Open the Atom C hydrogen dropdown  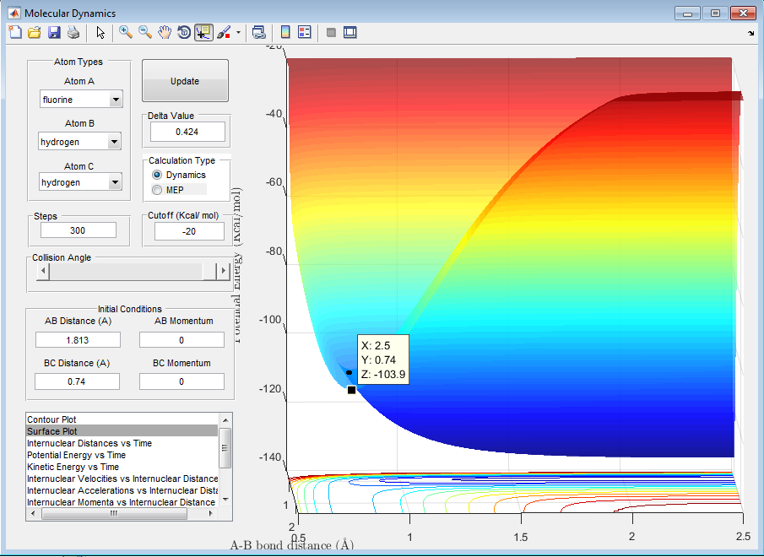(x=80, y=182)
